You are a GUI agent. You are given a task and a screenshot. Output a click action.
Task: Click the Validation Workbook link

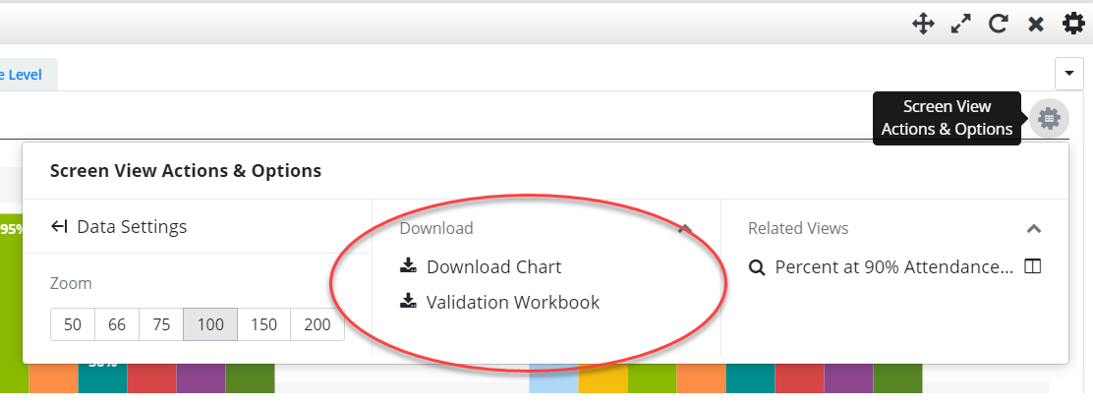[x=512, y=303]
